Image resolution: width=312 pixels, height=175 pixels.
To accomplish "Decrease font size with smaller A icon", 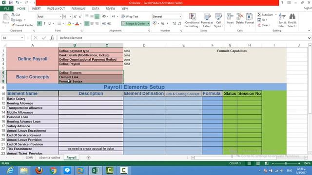I will [x=80, y=17].
